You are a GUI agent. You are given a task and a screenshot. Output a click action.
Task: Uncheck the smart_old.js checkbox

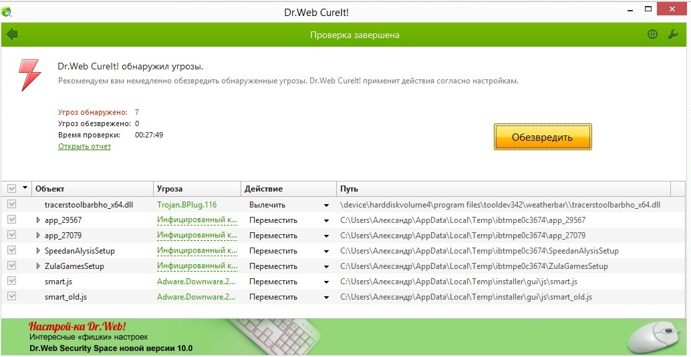12,297
